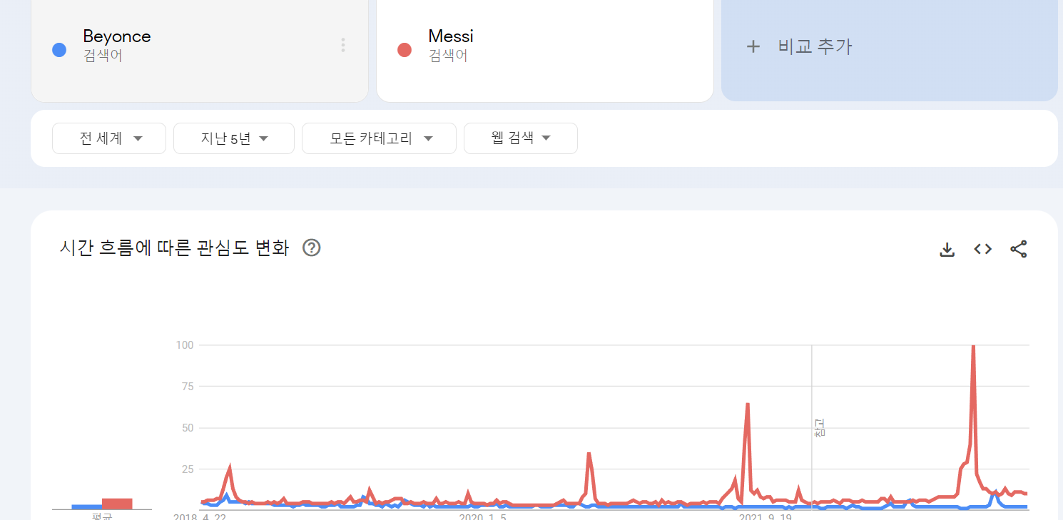Click the red average bar for Messi
The width and height of the screenshot is (1063, 520).
point(117,504)
